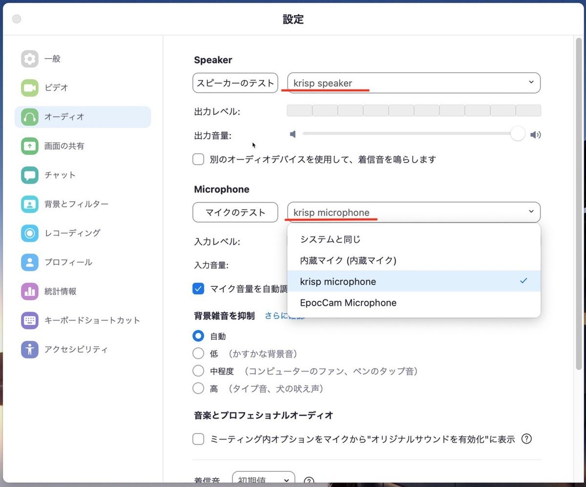Open プロフィール settings tab
Image resolution: width=586 pixels, height=487 pixels.
[83, 262]
